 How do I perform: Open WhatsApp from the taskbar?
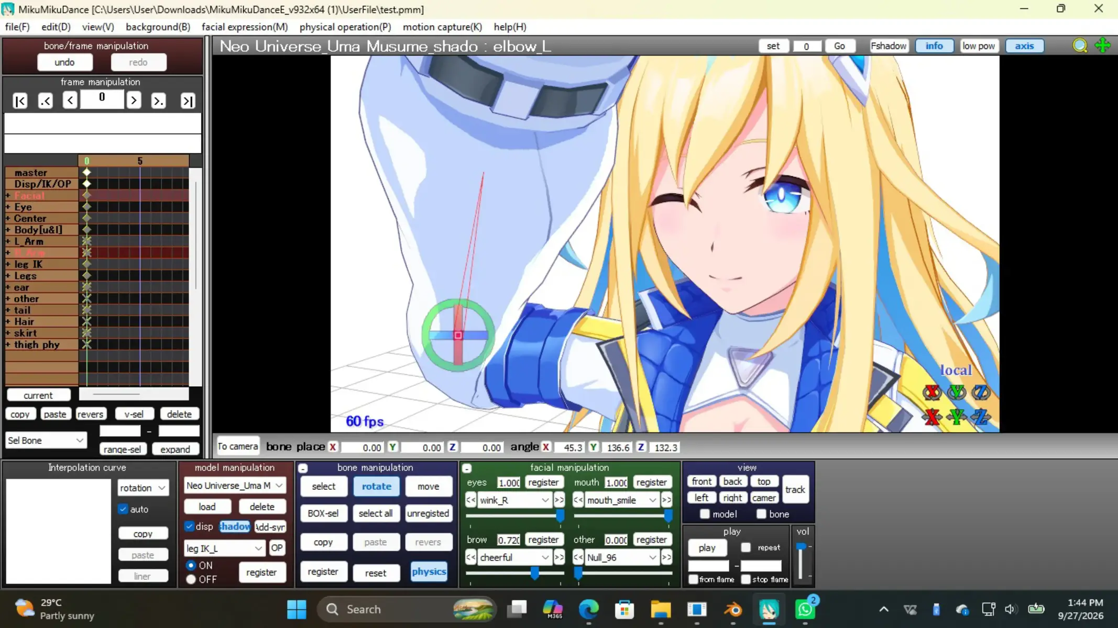(805, 610)
